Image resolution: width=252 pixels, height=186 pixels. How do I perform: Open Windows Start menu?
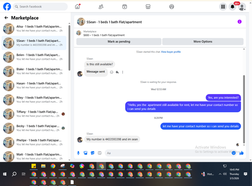pos(5,174)
